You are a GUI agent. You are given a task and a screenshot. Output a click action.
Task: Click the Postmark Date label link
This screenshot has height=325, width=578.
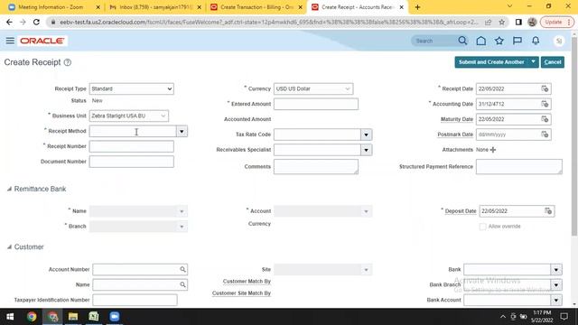pos(455,135)
